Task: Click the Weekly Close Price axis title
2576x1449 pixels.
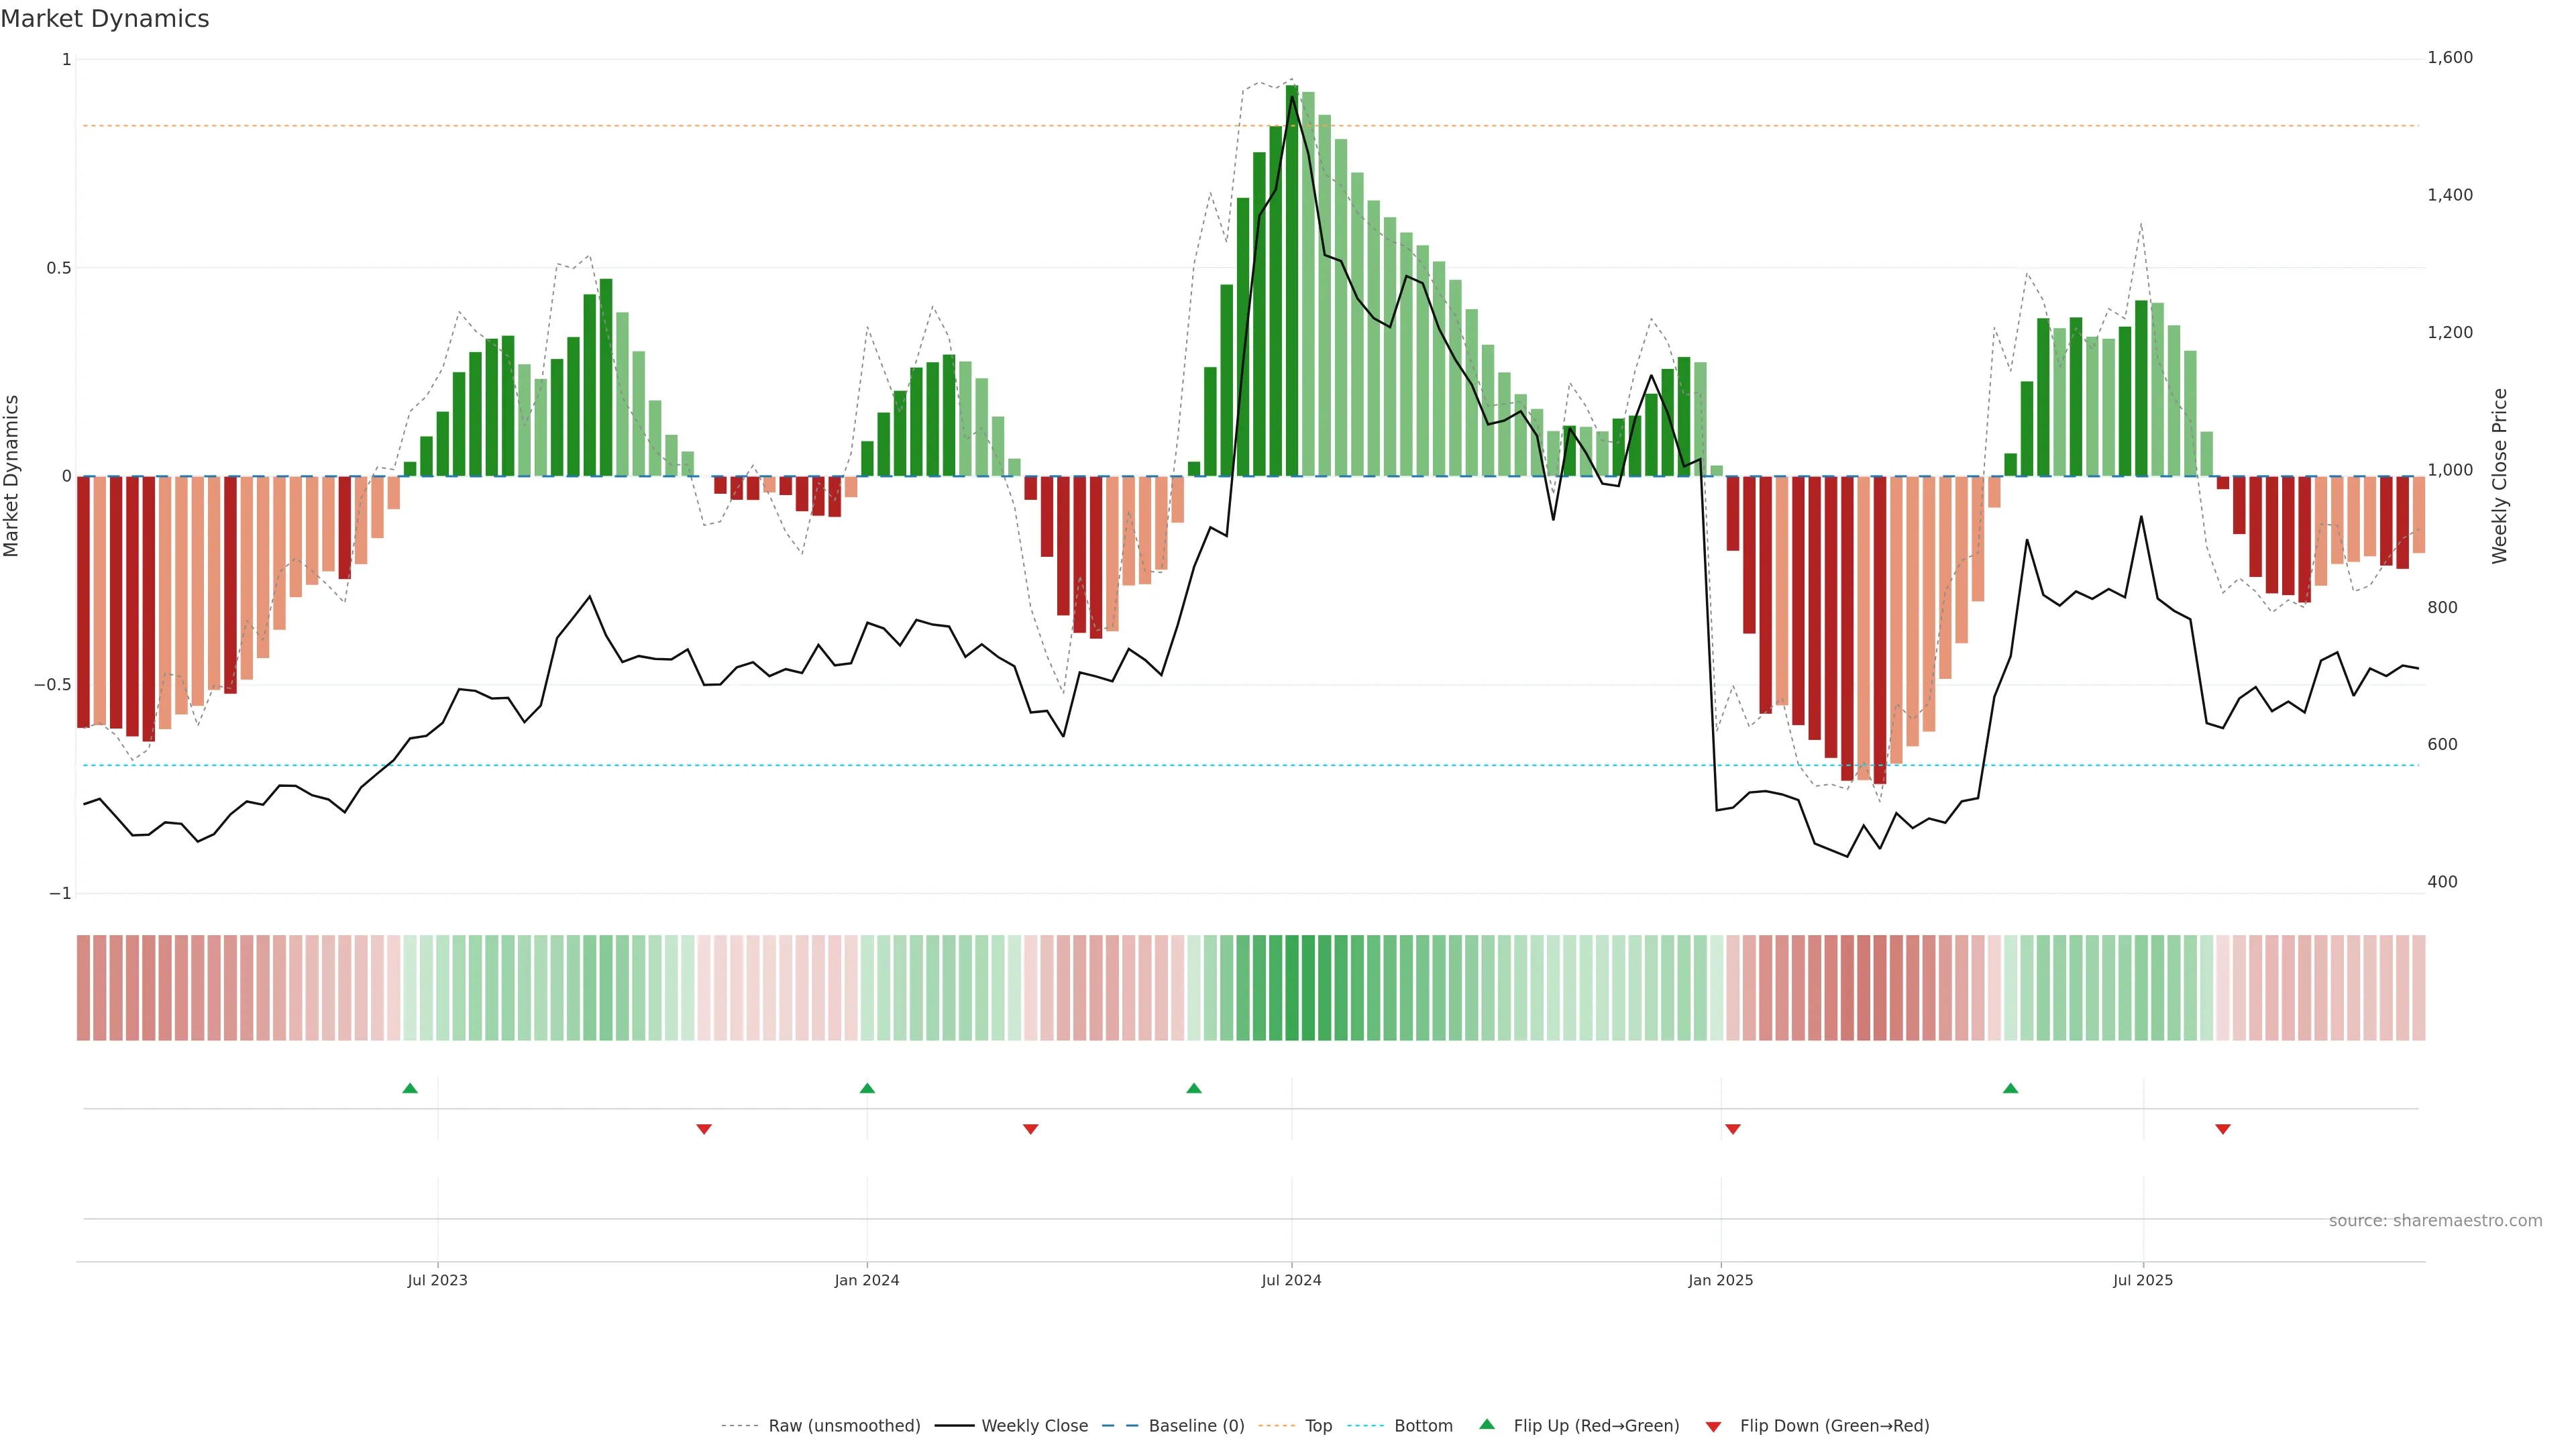Action: (x=2499, y=476)
